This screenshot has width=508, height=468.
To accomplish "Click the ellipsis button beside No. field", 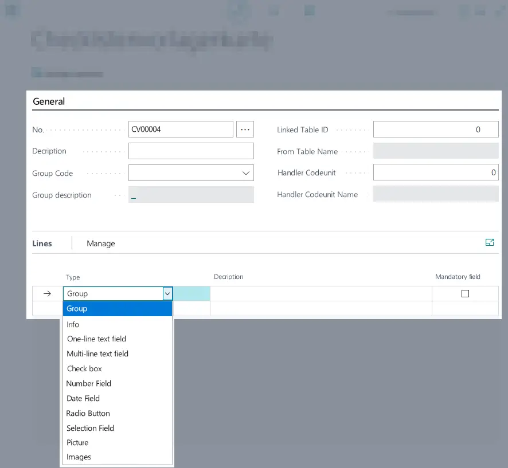I will click(245, 129).
